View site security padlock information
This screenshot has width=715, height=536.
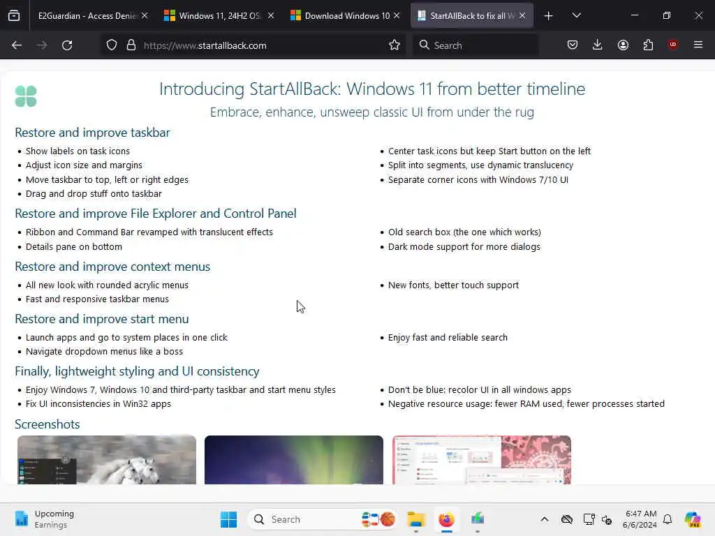(x=131, y=45)
